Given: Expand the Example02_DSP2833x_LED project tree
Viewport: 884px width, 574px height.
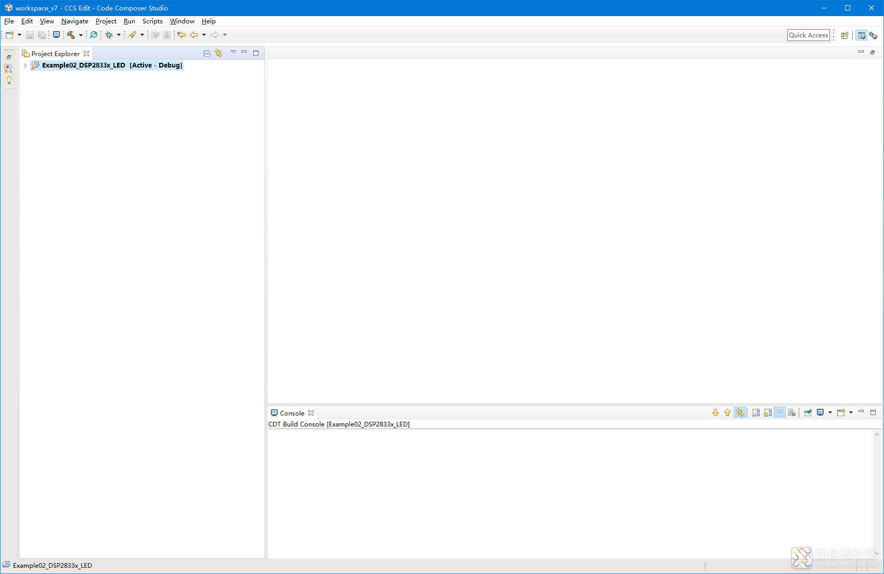Looking at the screenshot, I should 25,65.
